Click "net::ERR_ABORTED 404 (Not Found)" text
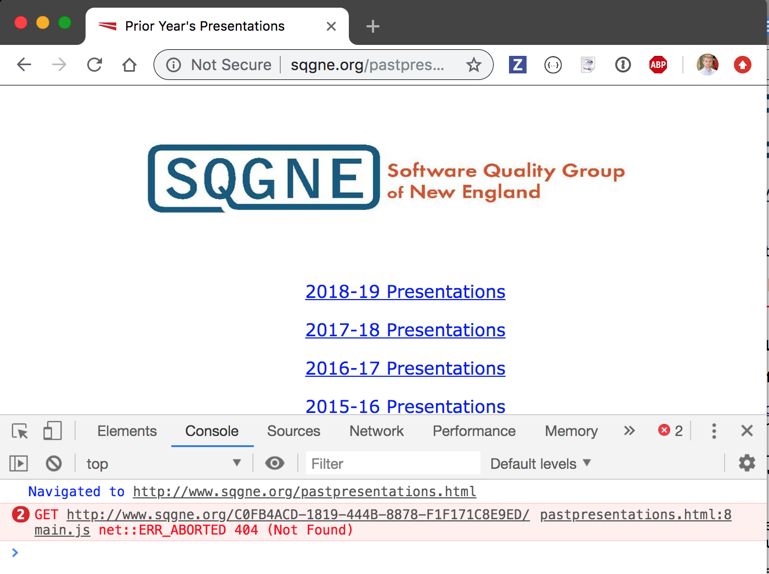Viewport: 769px width, 574px height. 226,530
